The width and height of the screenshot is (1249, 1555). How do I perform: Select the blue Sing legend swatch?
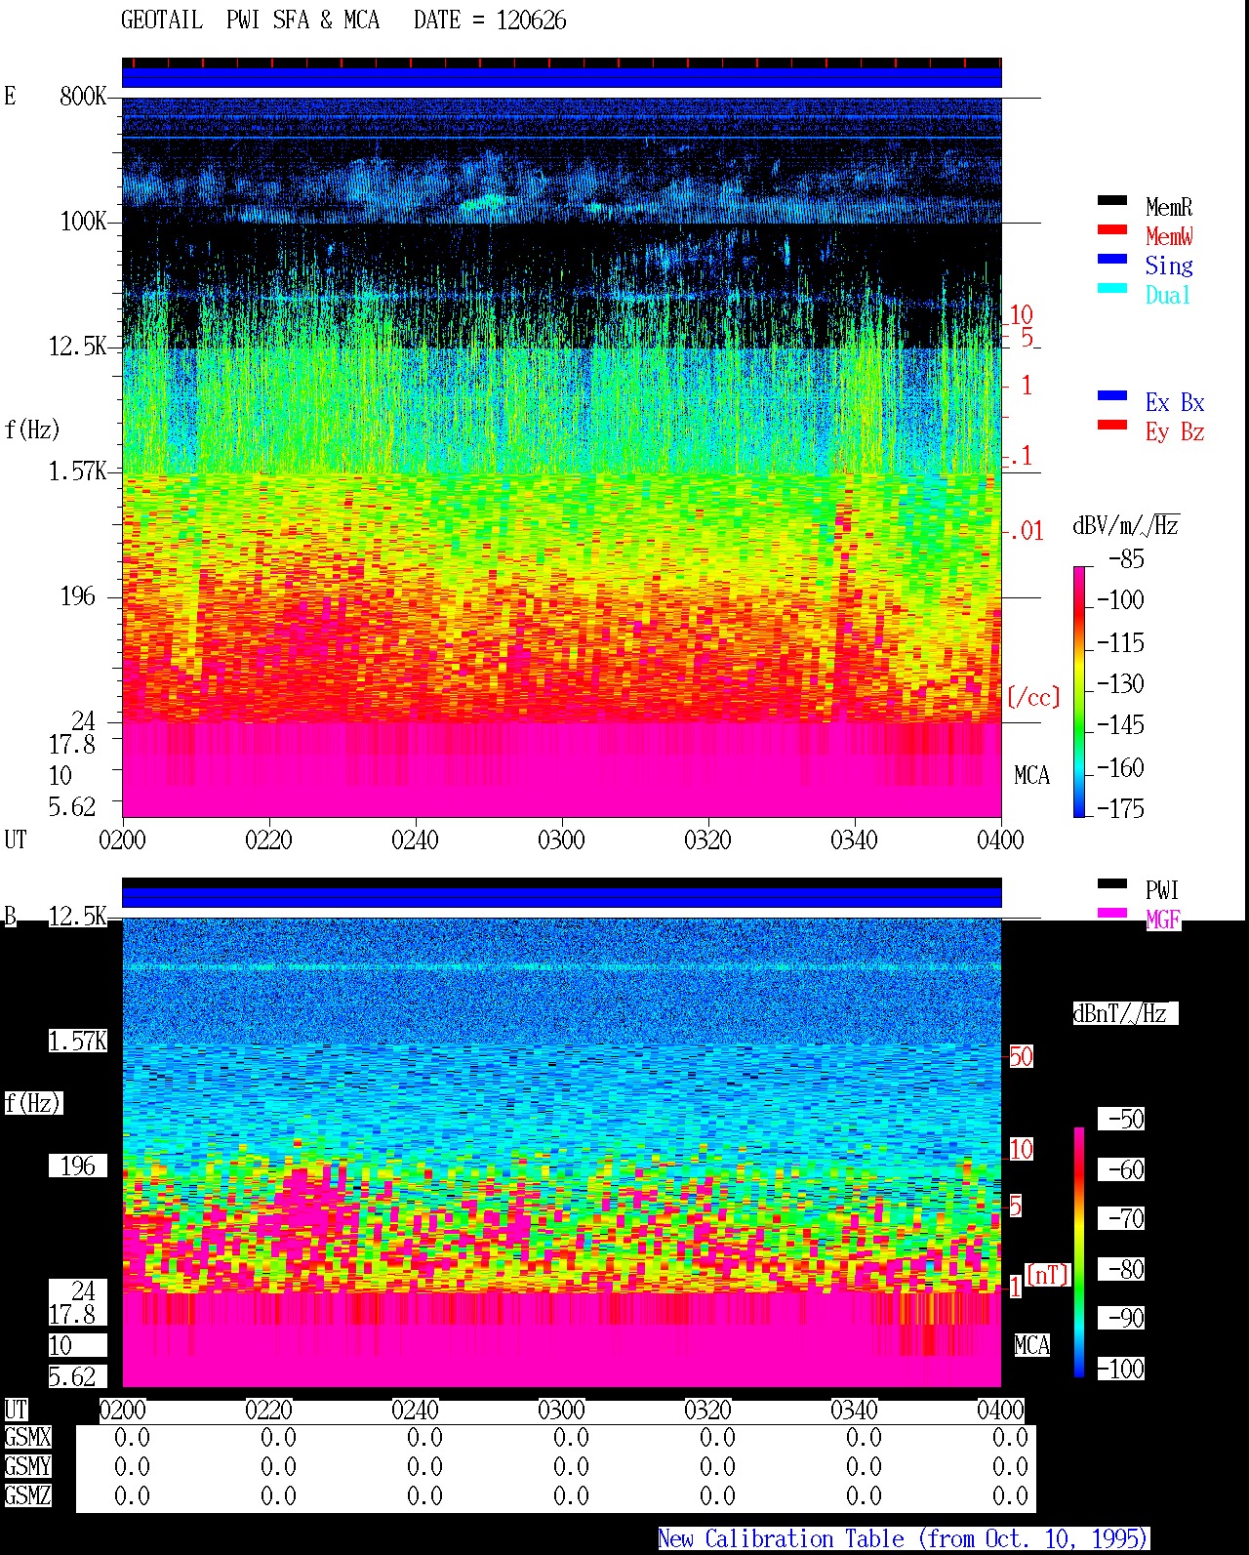coord(1111,260)
